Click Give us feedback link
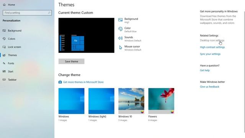 point(209,87)
